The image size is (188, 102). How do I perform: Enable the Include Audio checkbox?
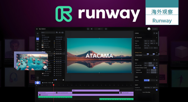(x=157, y=90)
